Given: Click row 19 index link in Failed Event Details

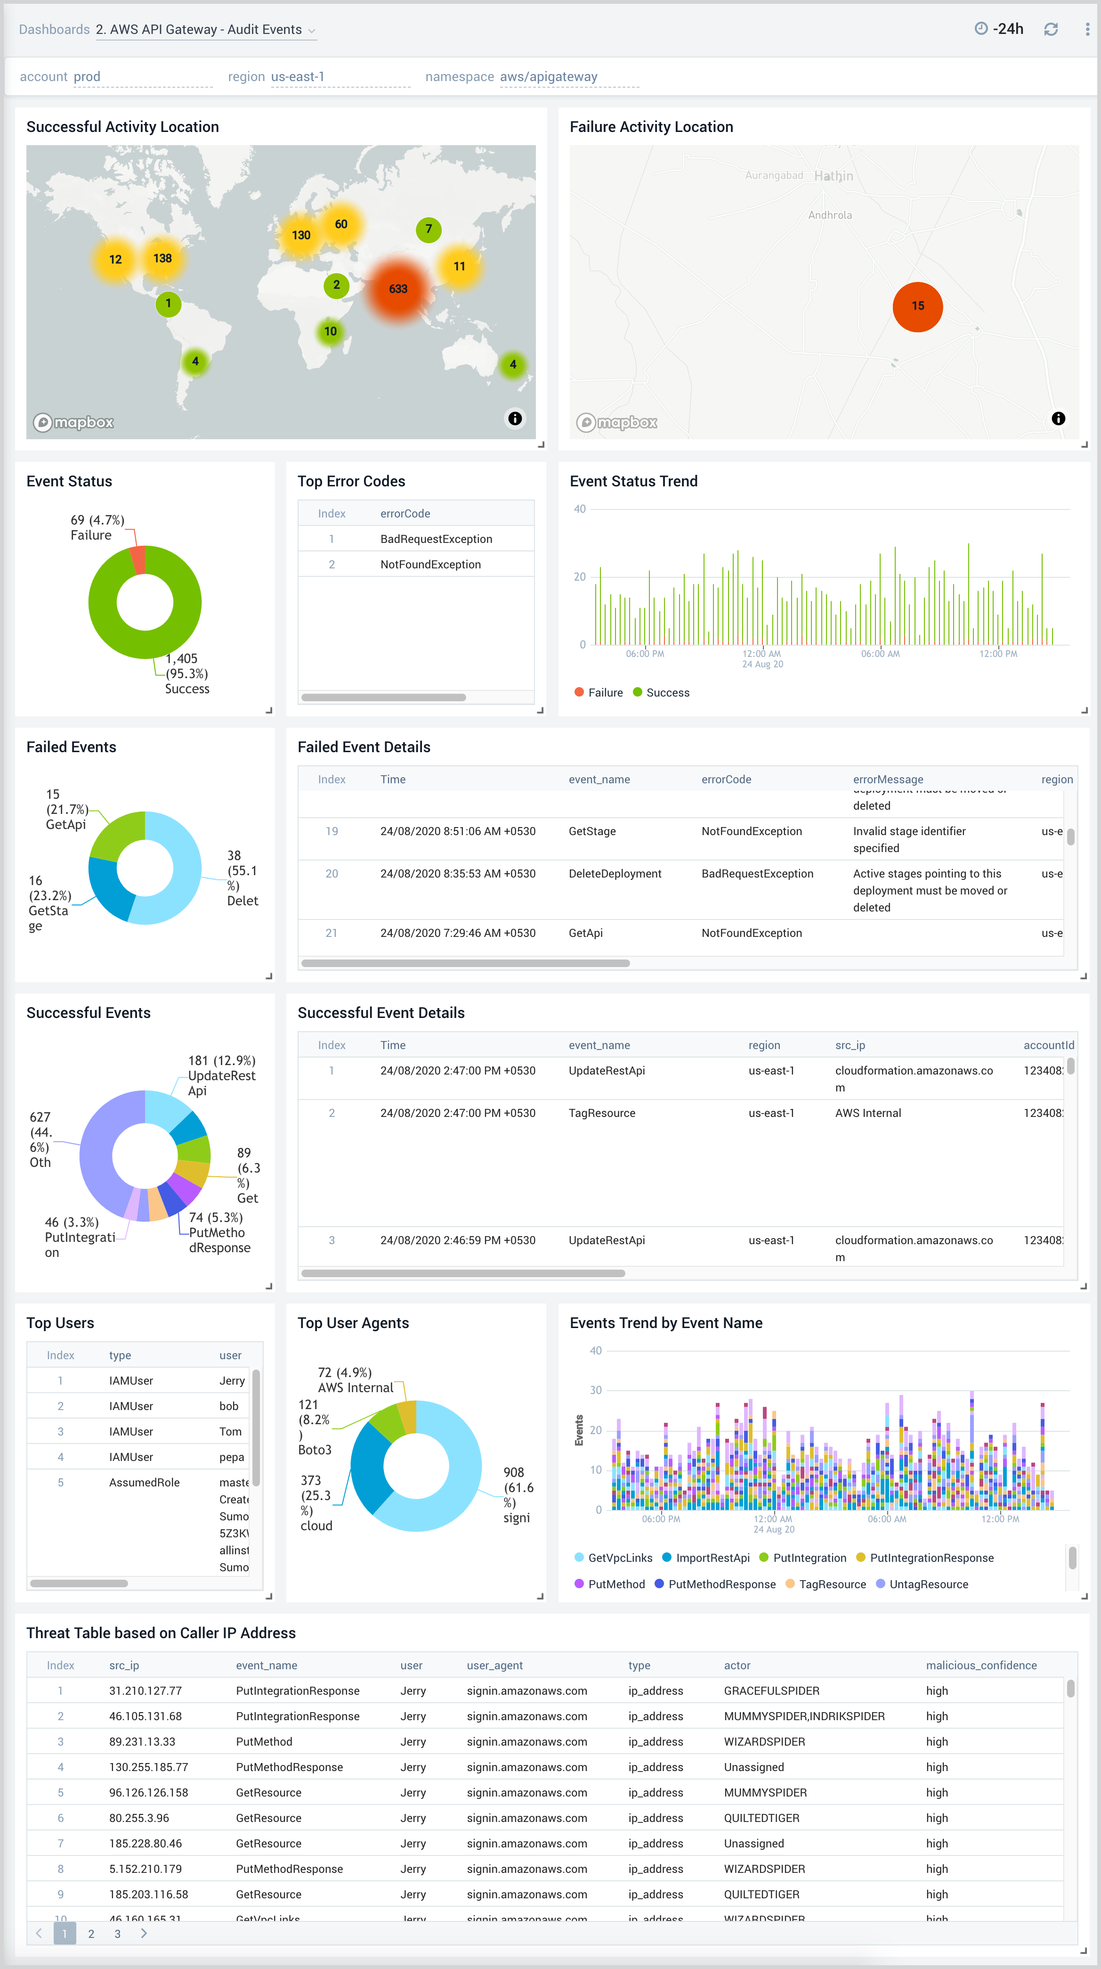Looking at the screenshot, I should point(332,831).
